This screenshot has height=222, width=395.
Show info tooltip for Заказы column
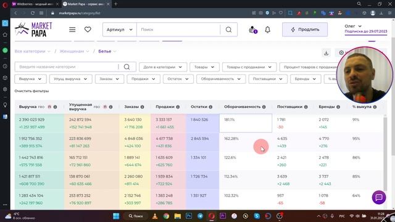click(143, 107)
